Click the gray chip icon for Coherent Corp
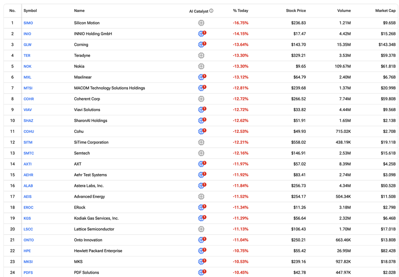 click(x=201, y=99)
